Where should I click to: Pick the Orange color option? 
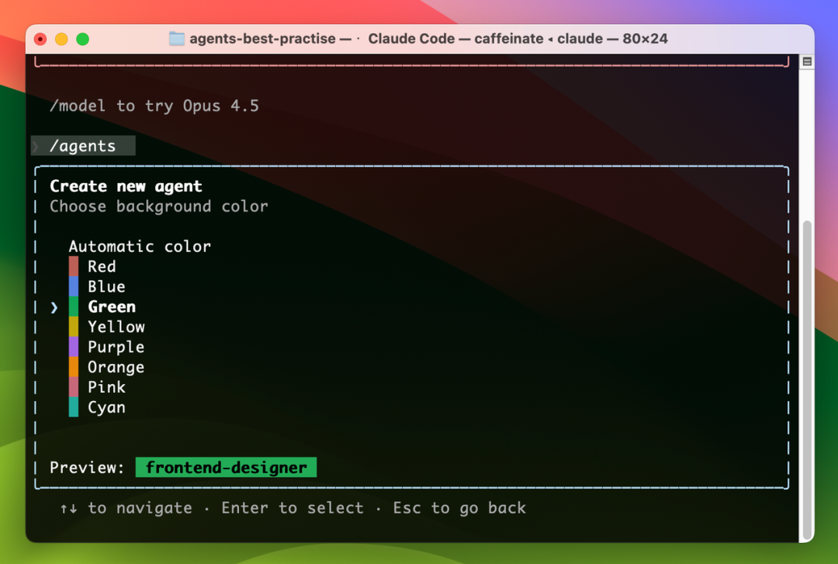point(116,368)
